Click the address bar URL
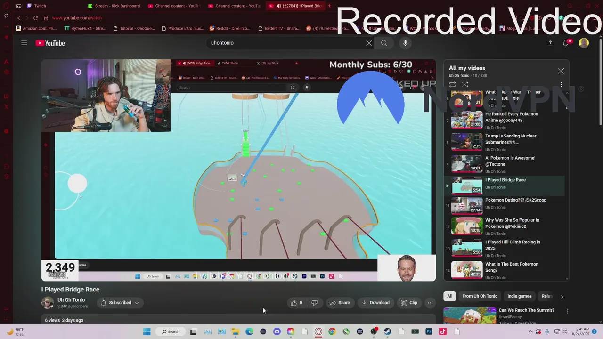 [x=77, y=18]
